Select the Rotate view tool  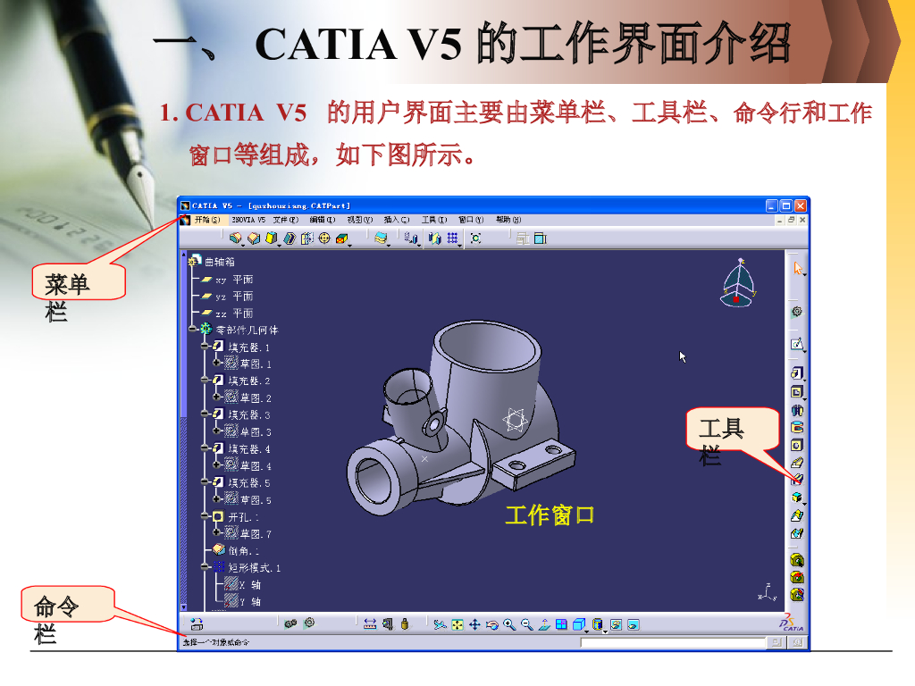coord(492,624)
